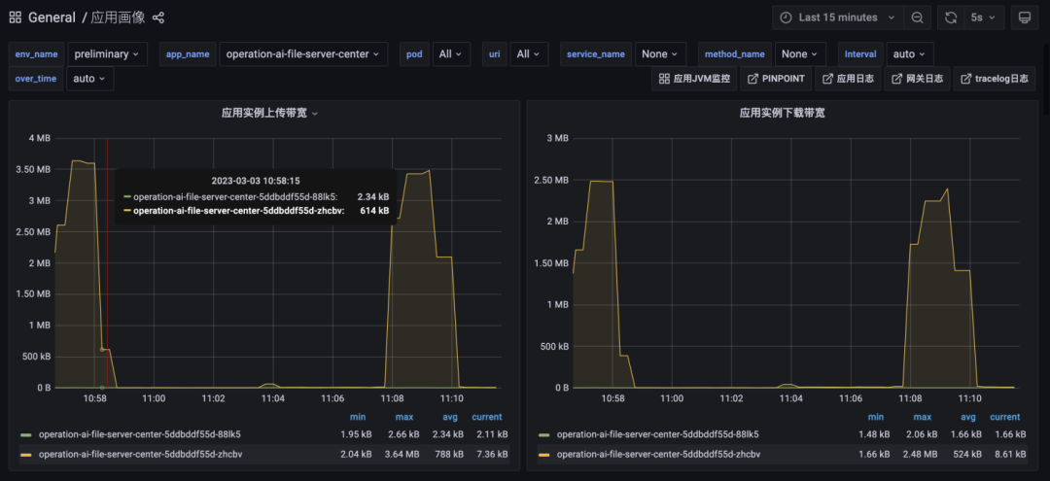Sort download legend by min column
Image resolution: width=1050 pixels, height=481 pixels.
876,417
